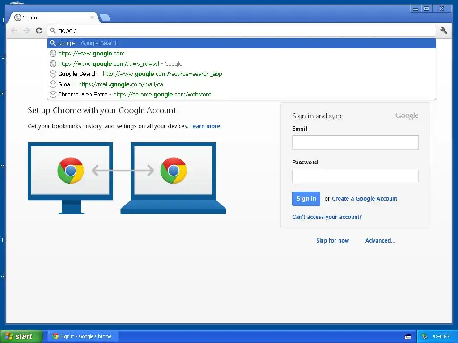The height and width of the screenshot is (343, 458).
Task: Click the magnifier icon in the address bar
Action: 53,31
